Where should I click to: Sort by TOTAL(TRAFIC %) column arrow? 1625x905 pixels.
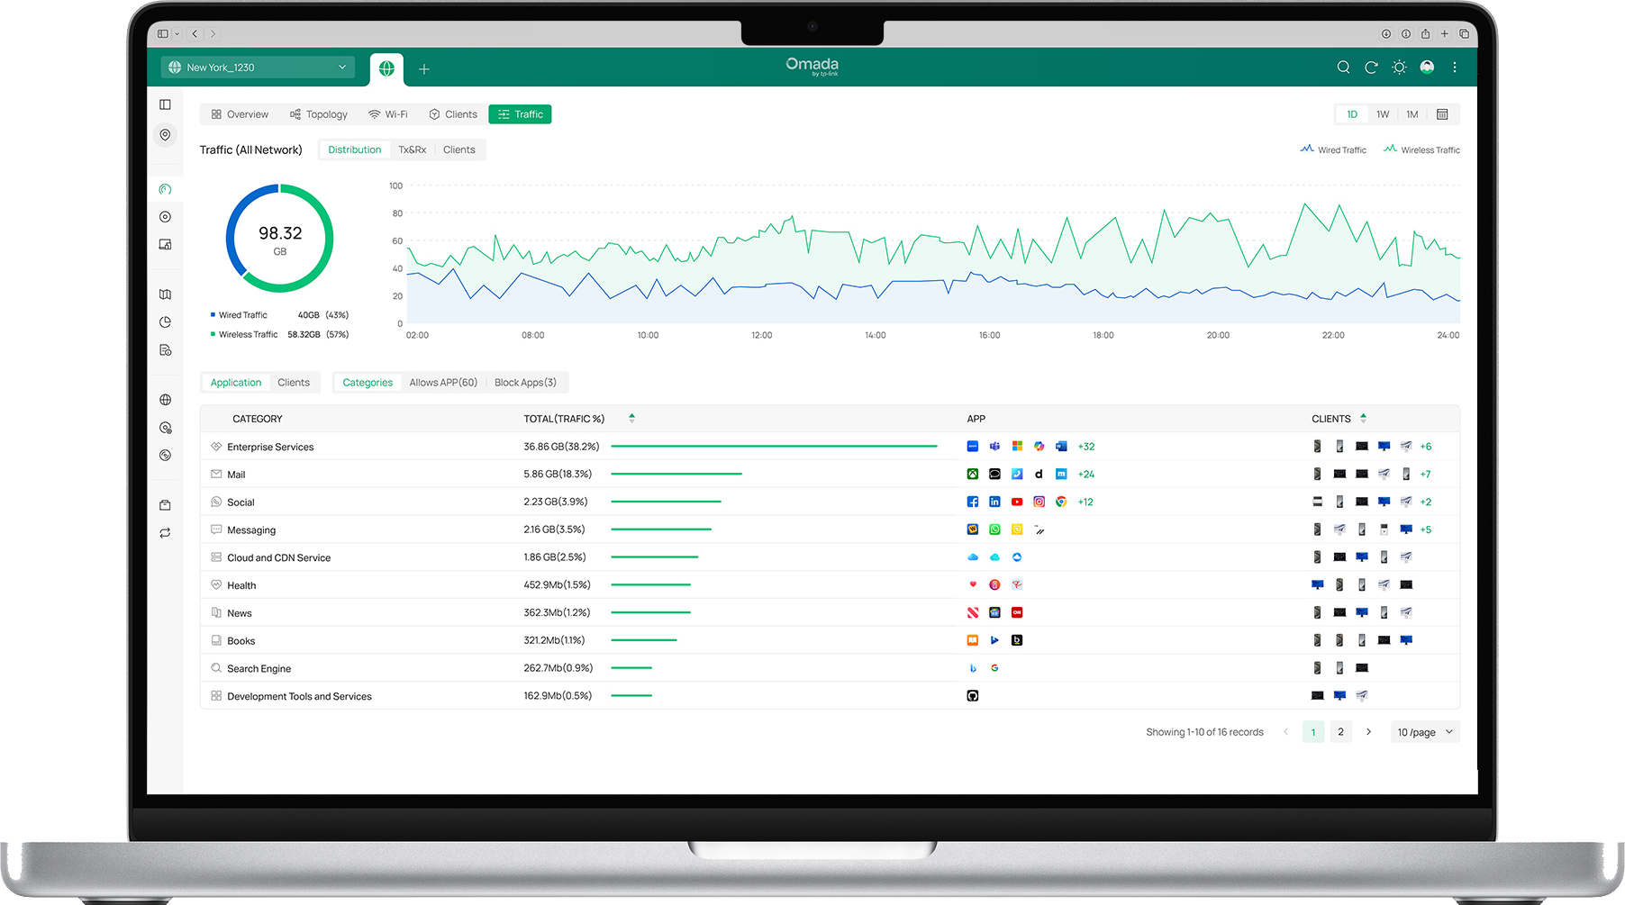[x=631, y=418]
